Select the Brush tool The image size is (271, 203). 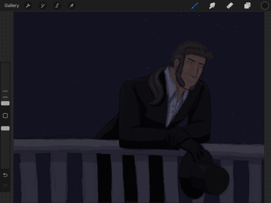195,6
